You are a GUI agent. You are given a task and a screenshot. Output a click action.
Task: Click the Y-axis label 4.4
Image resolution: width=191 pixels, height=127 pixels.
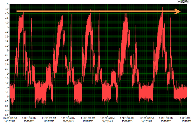7,18
